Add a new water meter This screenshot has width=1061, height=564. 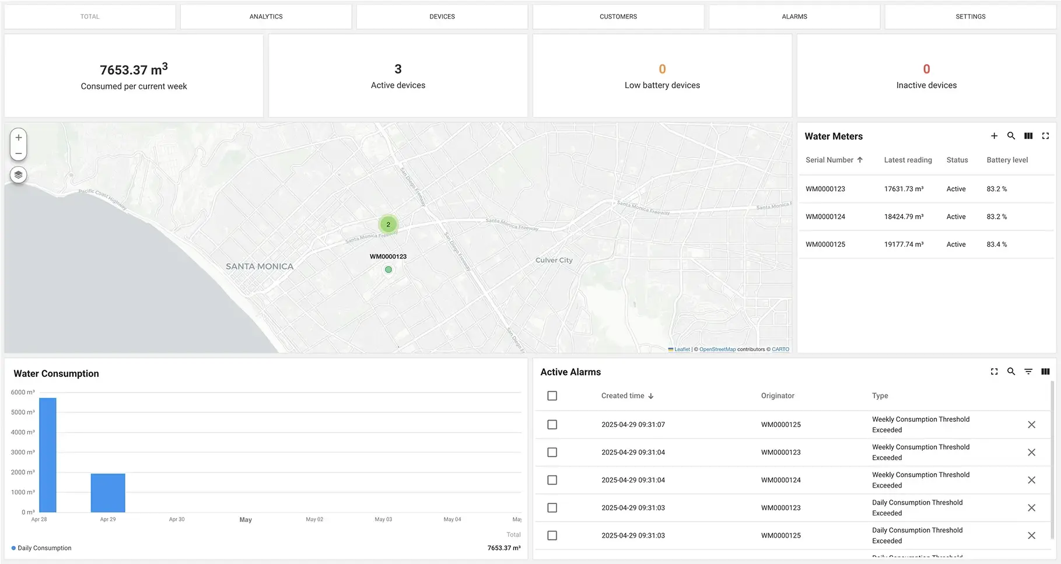point(994,136)
